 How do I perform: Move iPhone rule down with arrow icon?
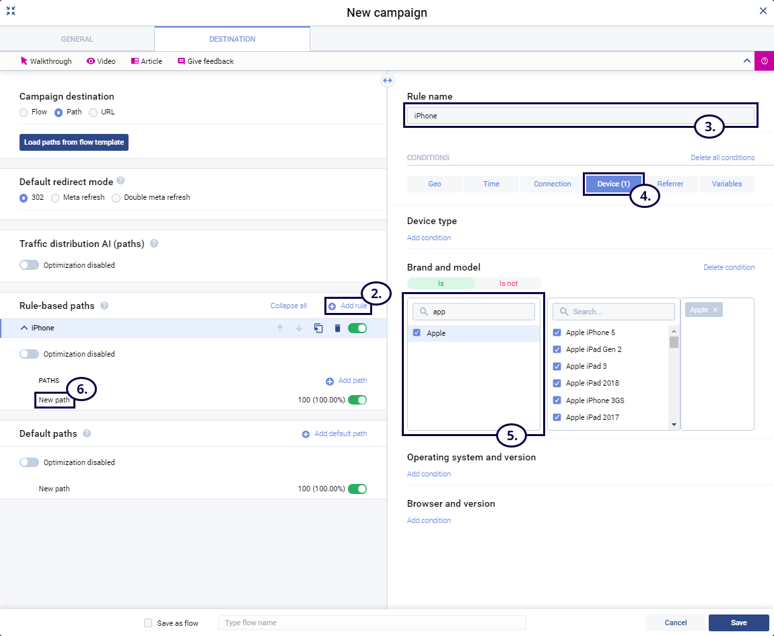tap(299, 328)
